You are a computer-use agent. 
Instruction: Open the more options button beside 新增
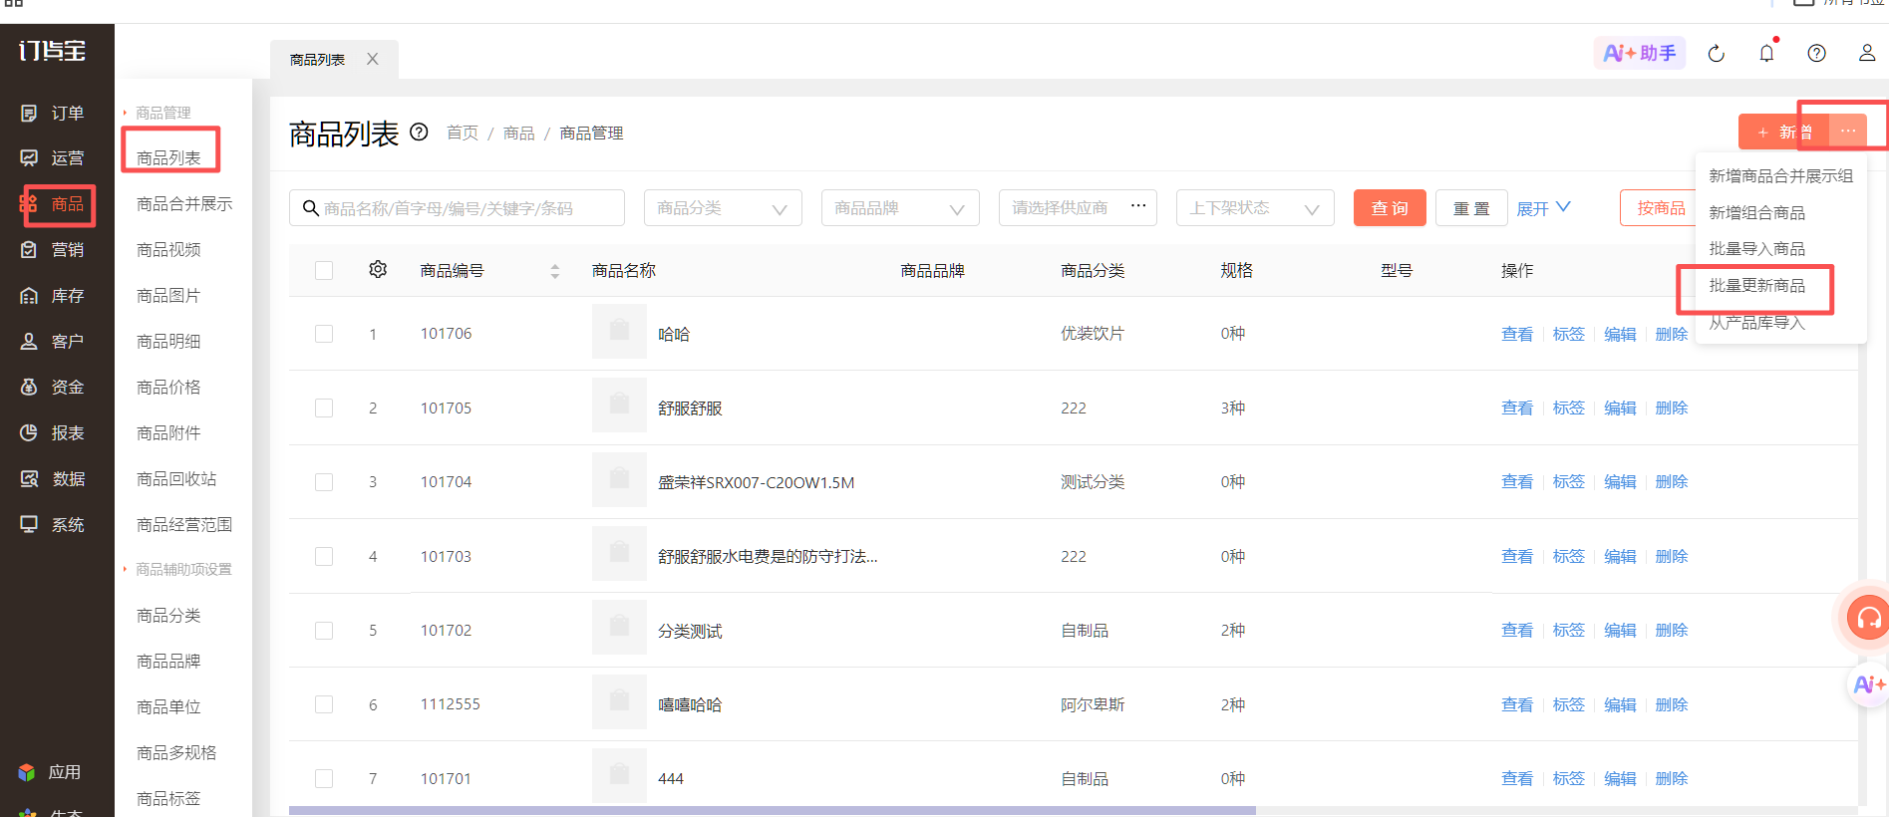(1848, 132)
